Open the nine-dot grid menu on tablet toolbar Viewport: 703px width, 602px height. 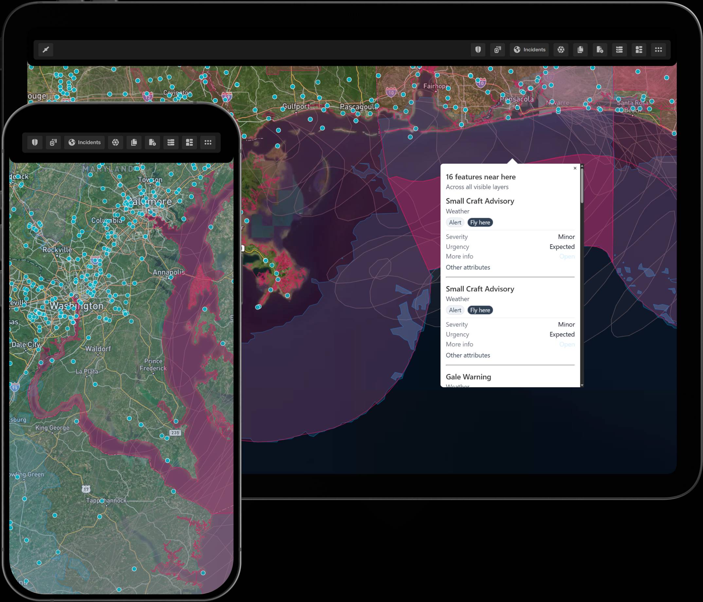click(x=658, y=49)
